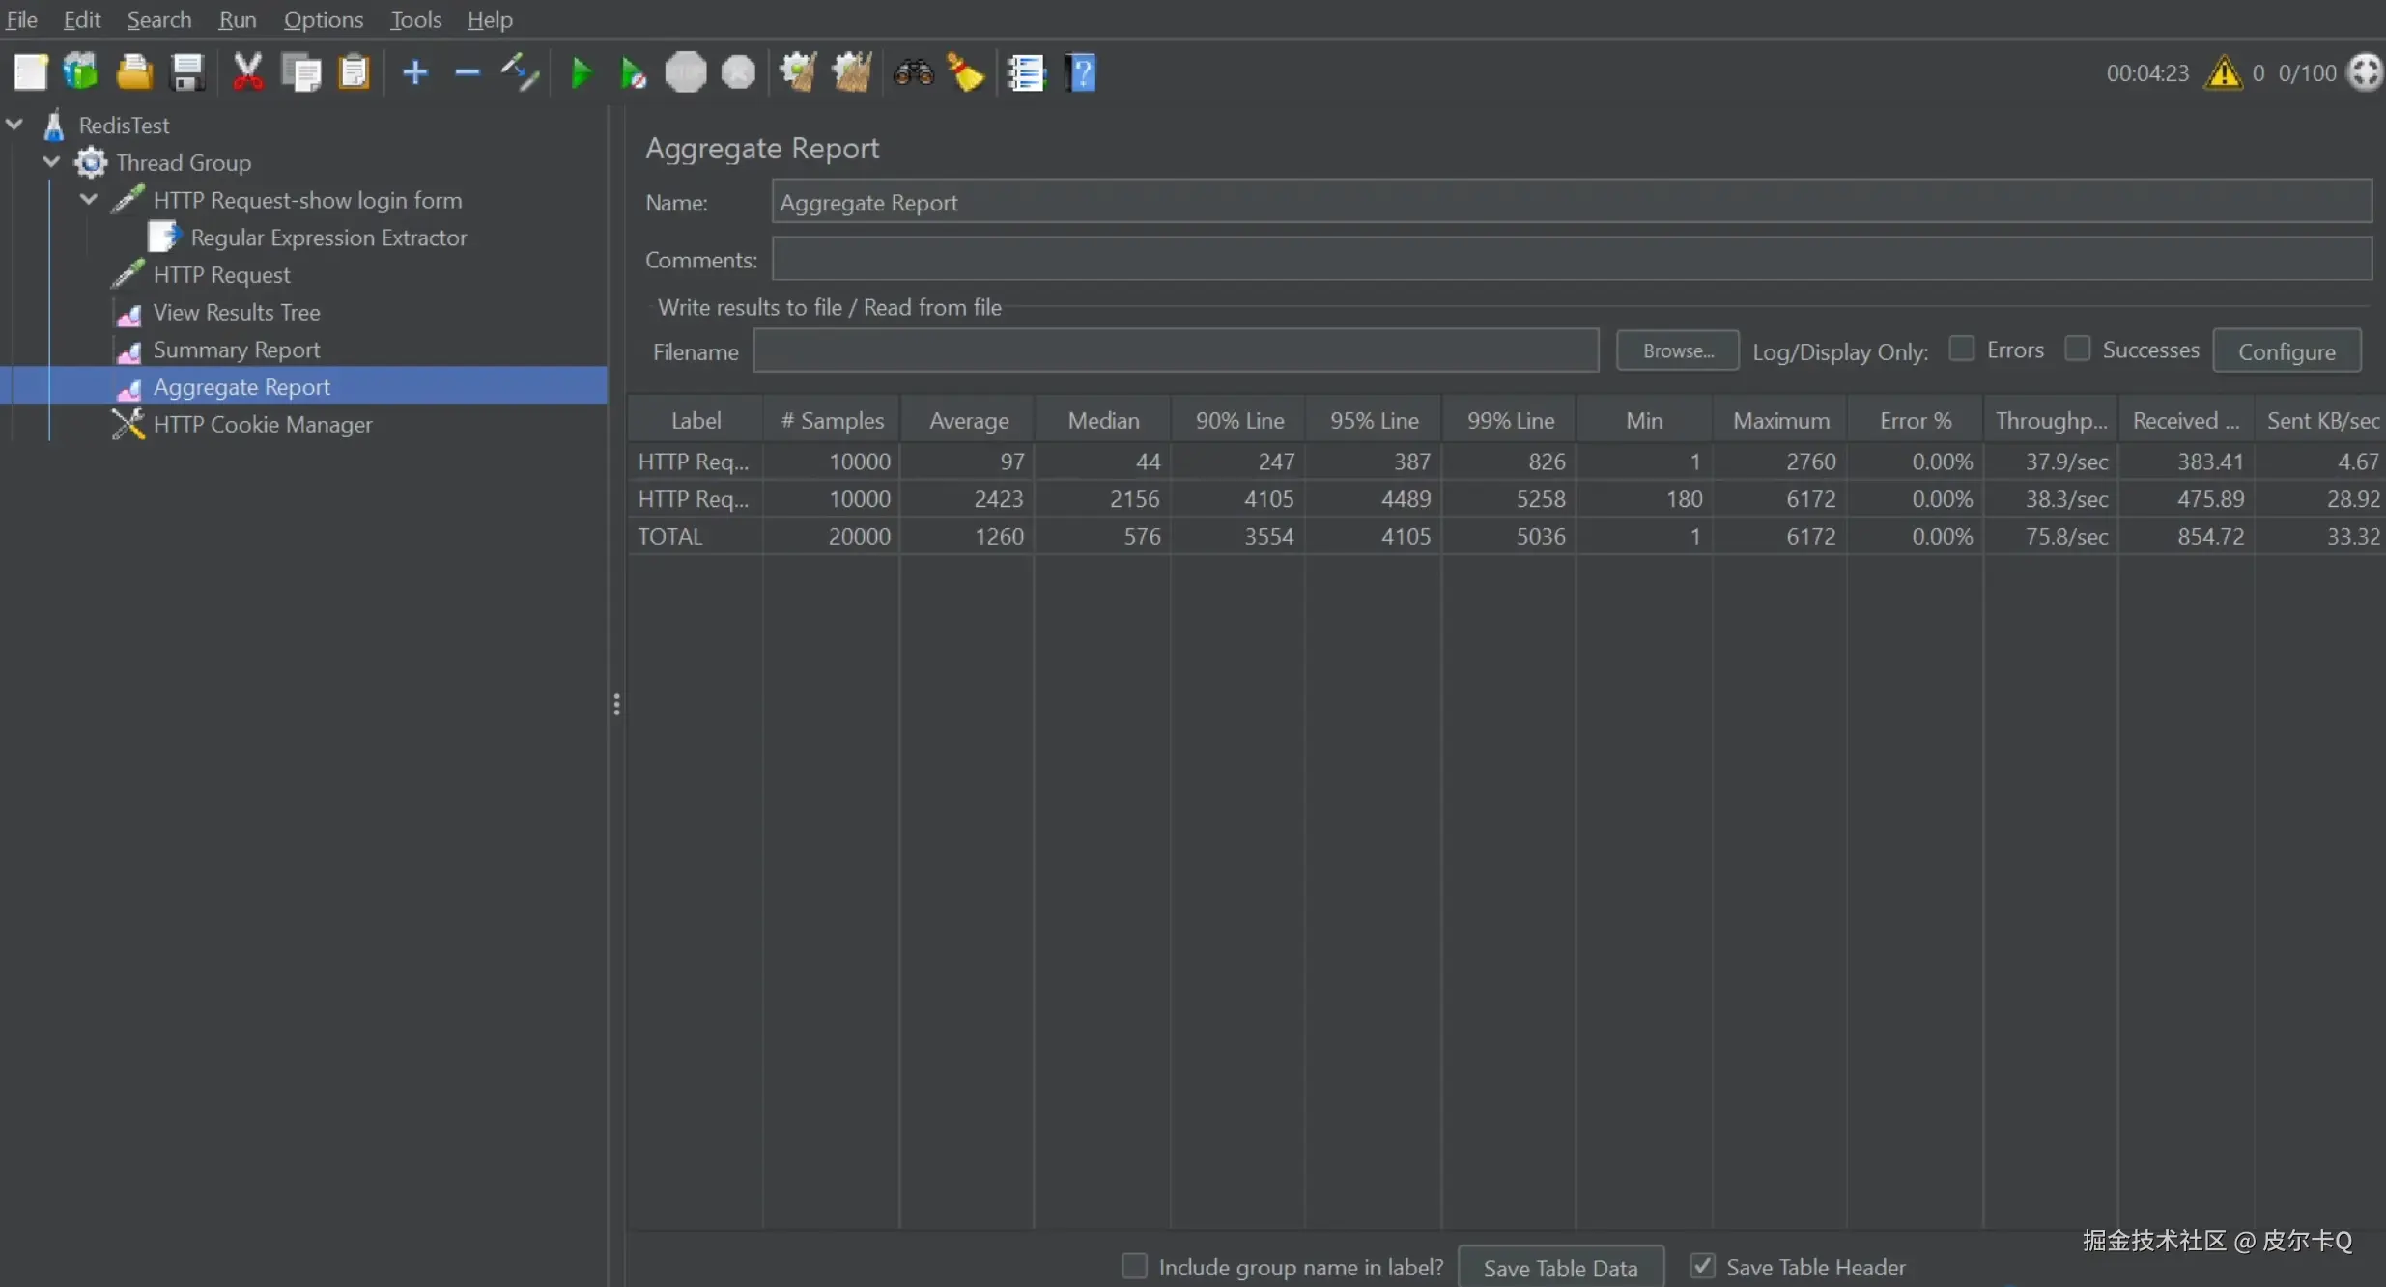Enable the Successes only checkbox
The width and height of the screenshot is (2386, 1287).
pos(2077,349)
